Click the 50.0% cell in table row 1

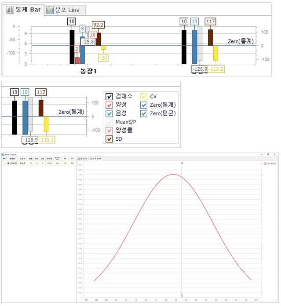tap(49, 163)
